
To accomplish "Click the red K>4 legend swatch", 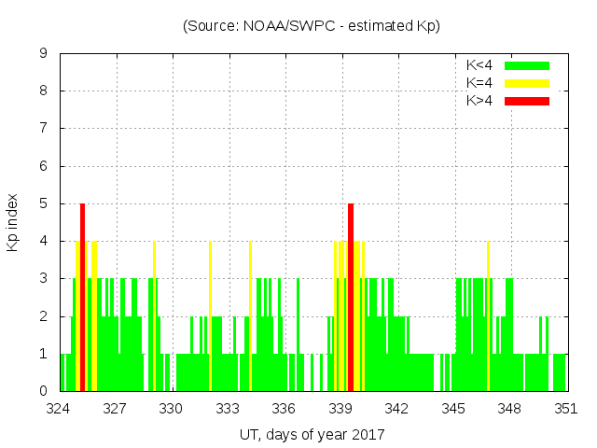I will point(527,101).
